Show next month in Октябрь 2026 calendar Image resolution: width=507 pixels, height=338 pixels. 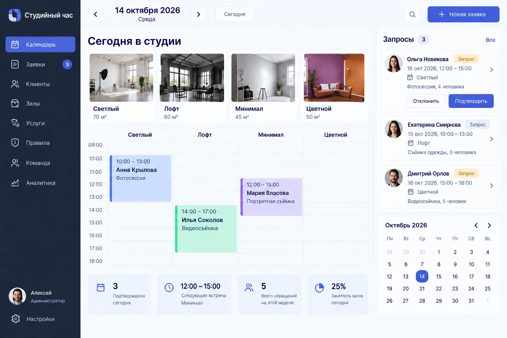click(489, 225)
